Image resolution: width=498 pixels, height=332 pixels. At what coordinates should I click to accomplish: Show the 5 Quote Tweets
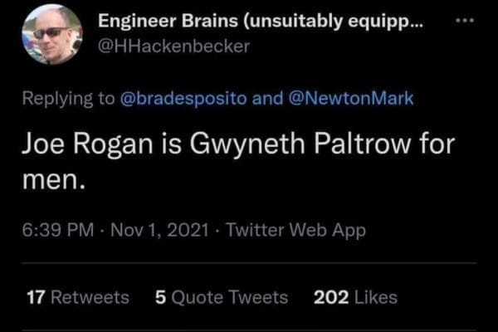tap(222, 297)
